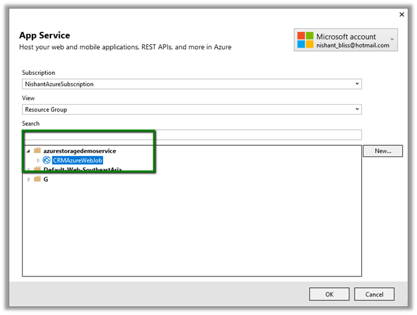Image resolution: width=417 pixels, height=315 pixels.
Task: Click the nishant_bliss@hotmail.com account text
Action: coord(353,45)
